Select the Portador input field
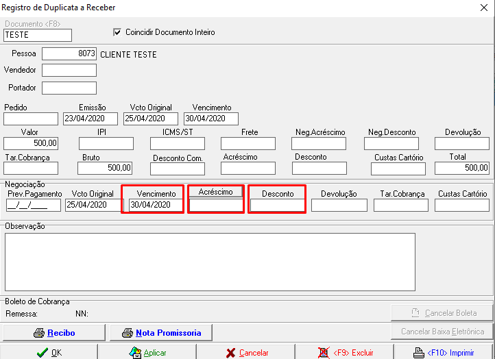The height and width of the screenshot is (359, 495). pyautogui.click(x=69, y=88)
